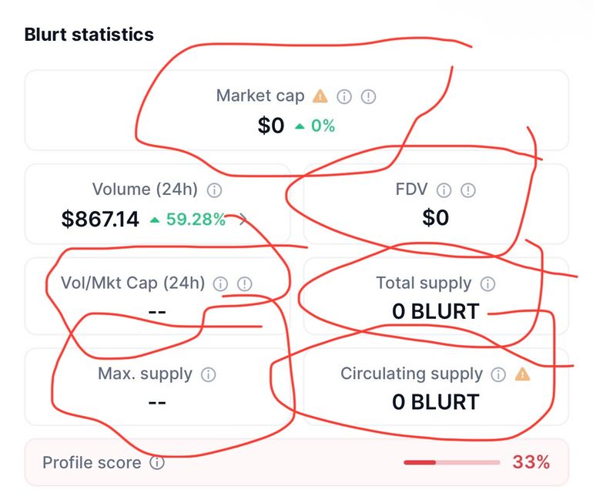The height and width of the screenshot is (493, 593).
Task: Click the FDV exclamation circle icon
Action: (467, 189)
